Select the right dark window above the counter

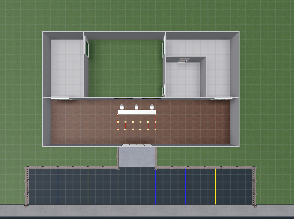point(152,98)
